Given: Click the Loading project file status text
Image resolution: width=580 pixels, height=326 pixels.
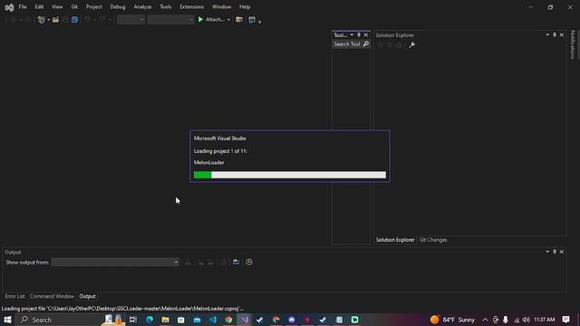Looking at the screenshot, I should (122, 309).
